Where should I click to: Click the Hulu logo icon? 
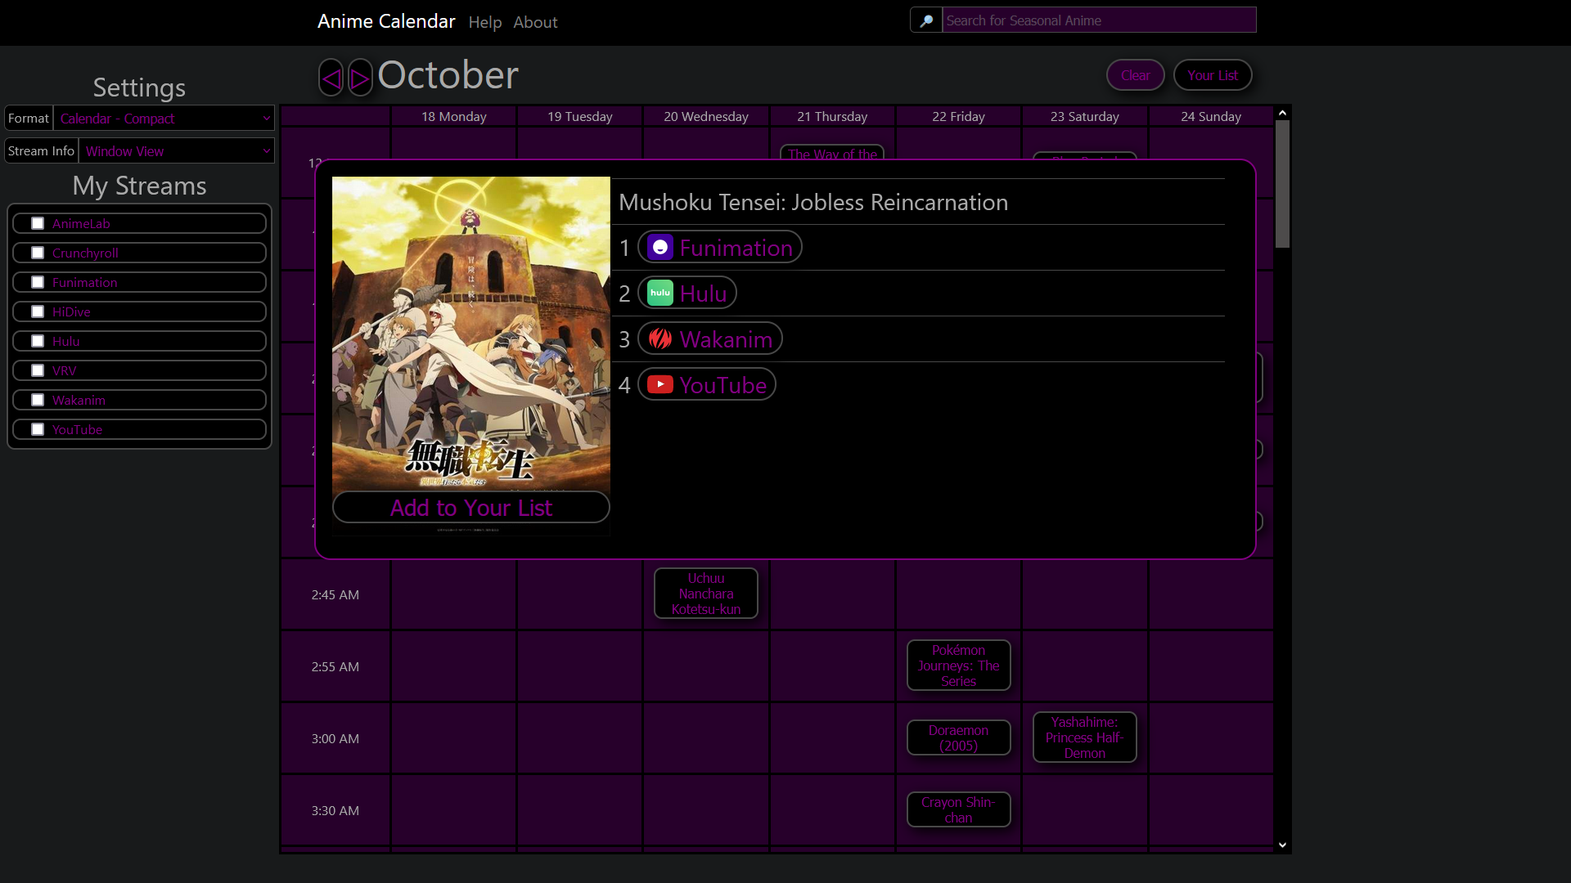pyautogui.click(x=659, y=294)
